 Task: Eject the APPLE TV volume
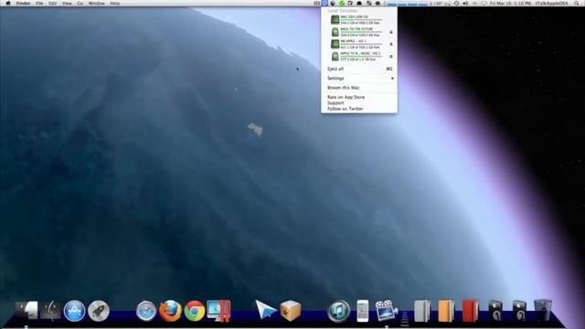pos(391,57)
